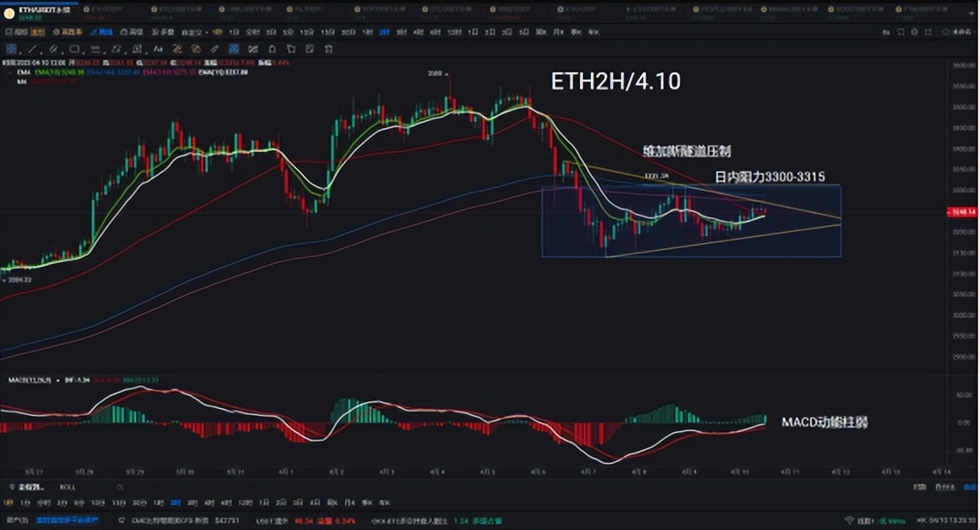This screenshot has height=530, width=980.
Task: Switch to PEPEUSDT symbol tab
Action: (x=723, y=10)
